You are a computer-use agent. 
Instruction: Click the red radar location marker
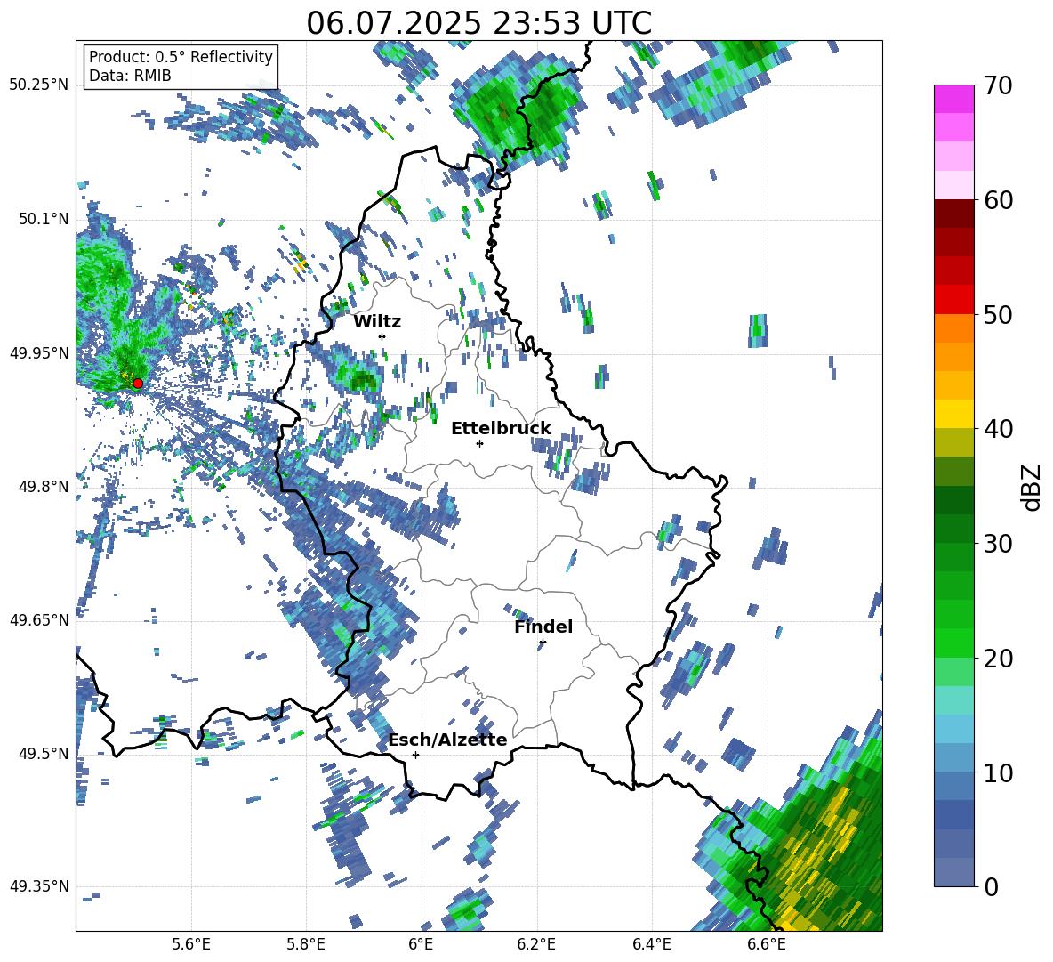(137, 384)
